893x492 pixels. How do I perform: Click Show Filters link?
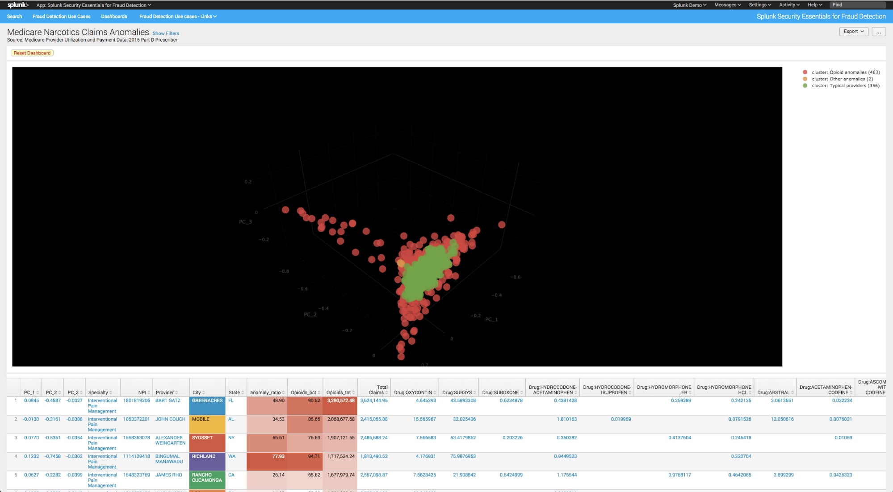click(166, 33)
